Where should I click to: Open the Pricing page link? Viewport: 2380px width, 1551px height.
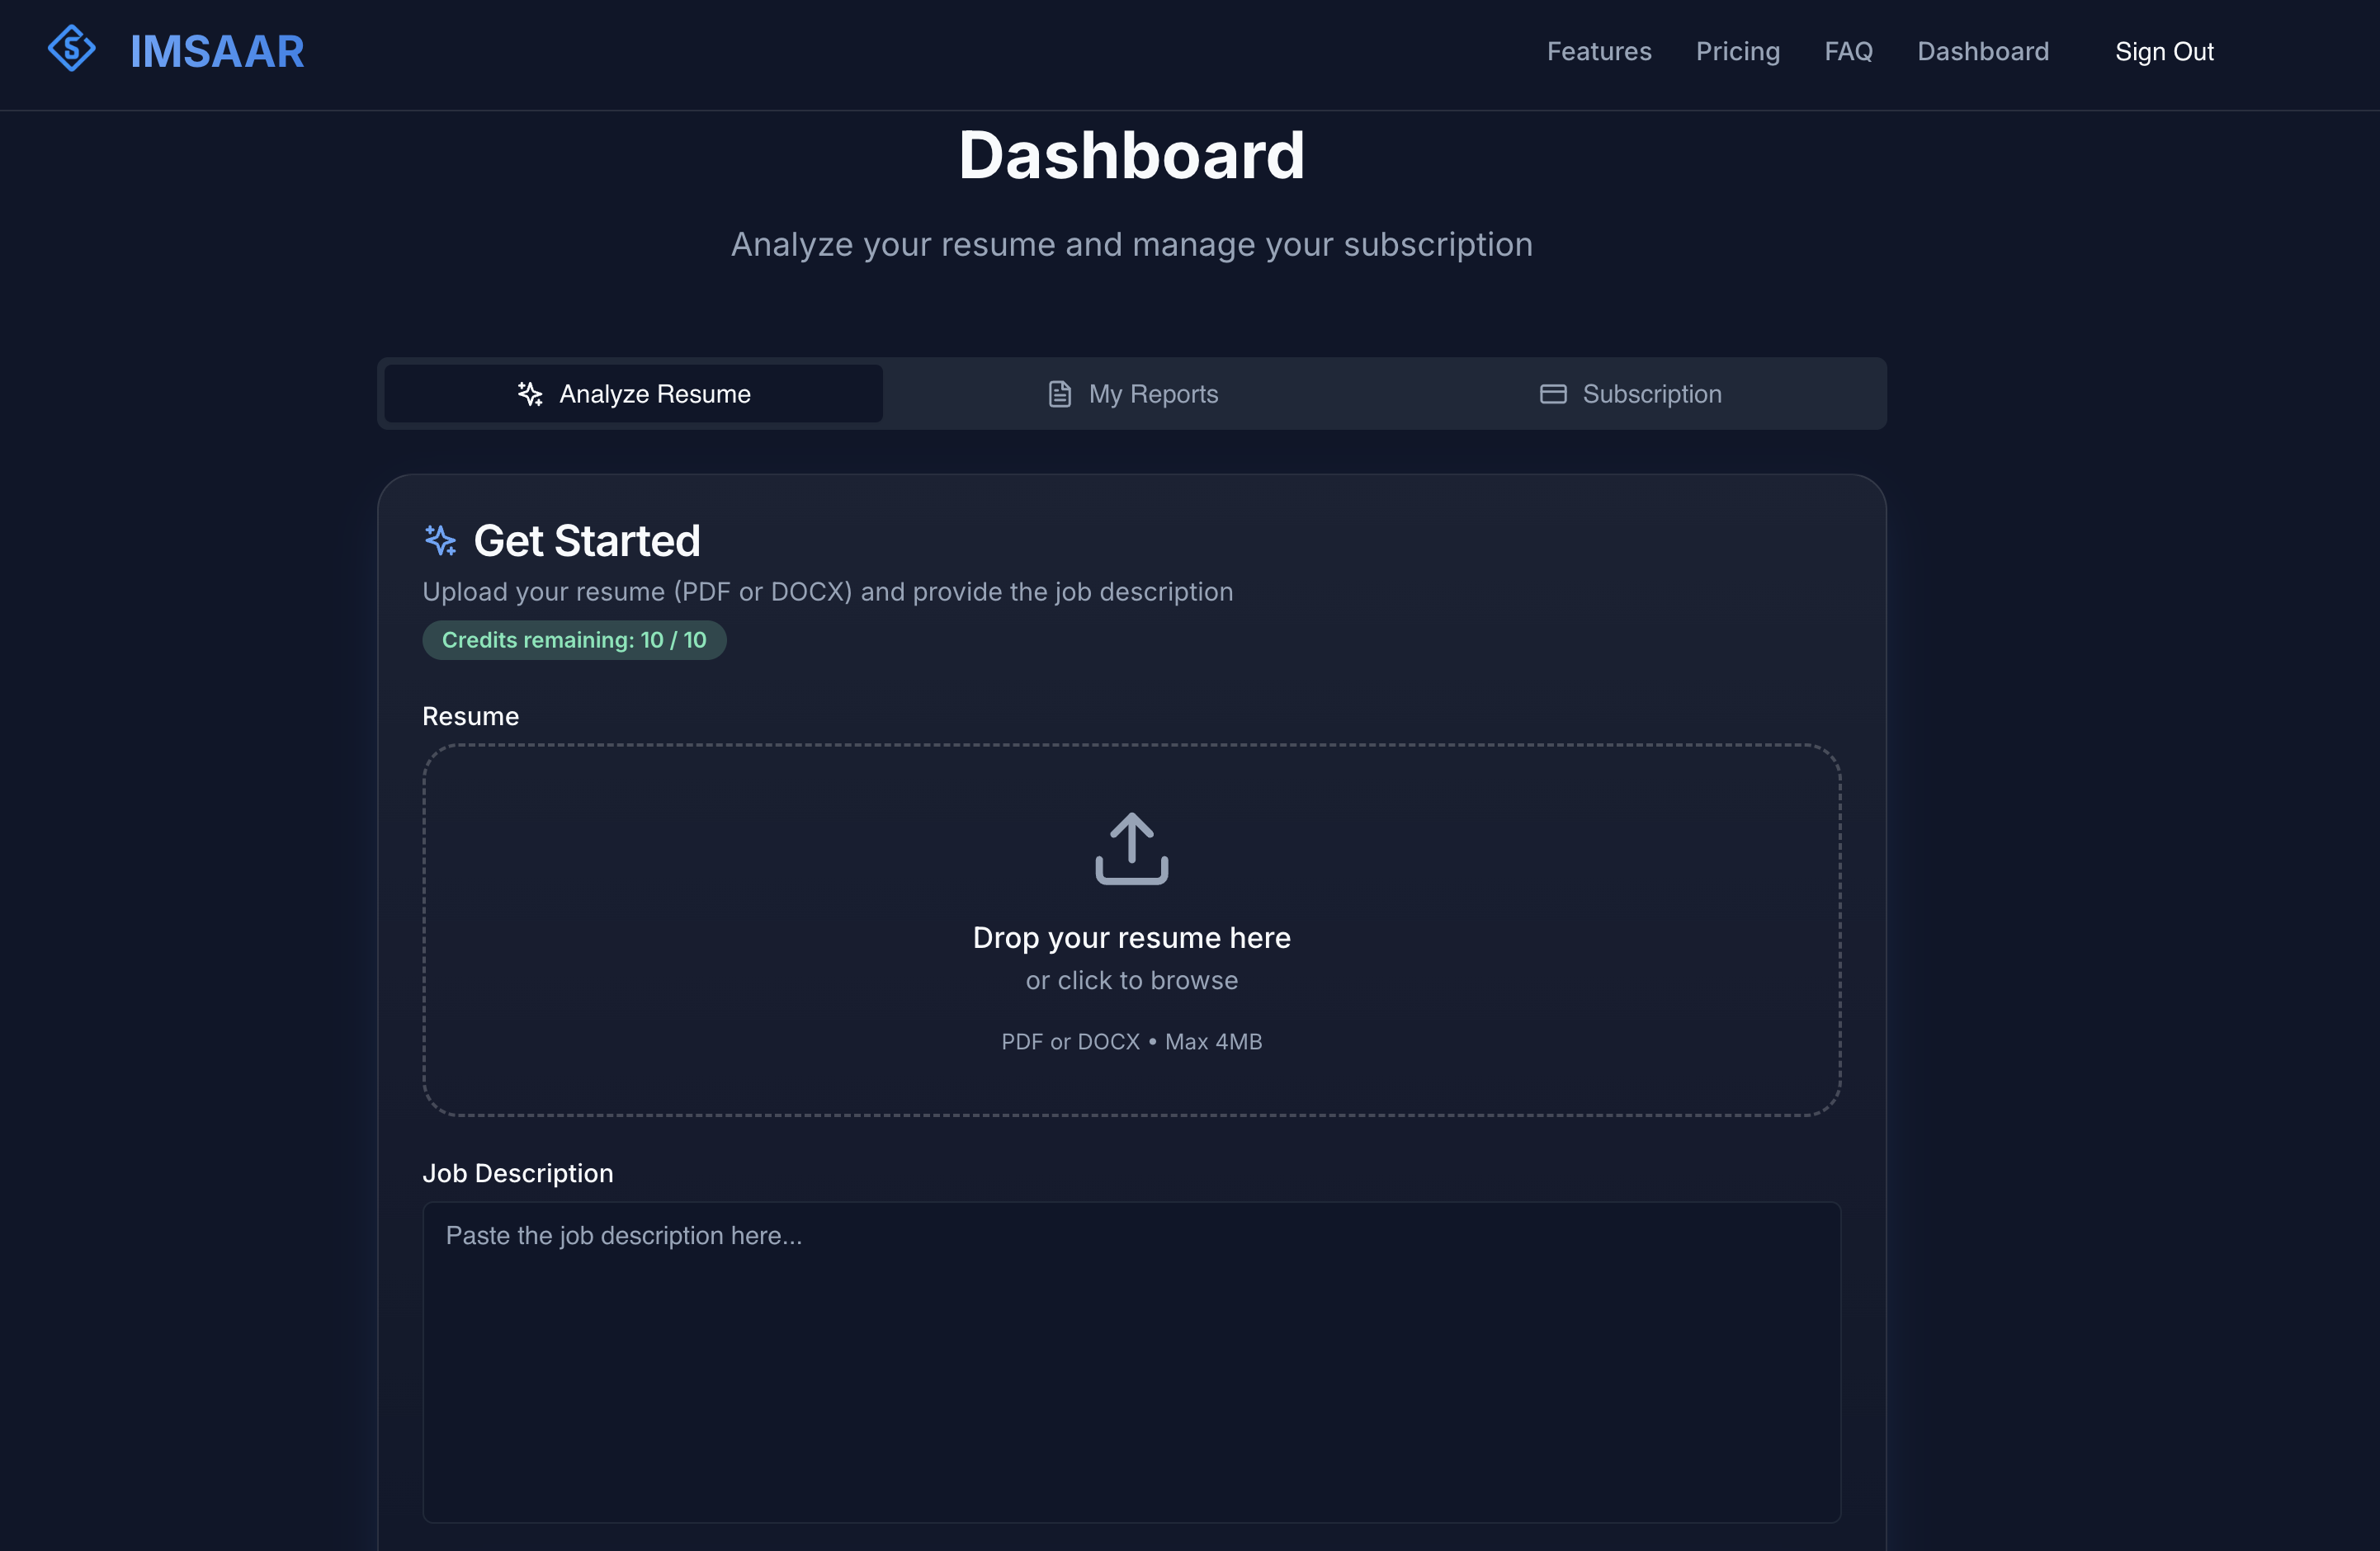1737,51
